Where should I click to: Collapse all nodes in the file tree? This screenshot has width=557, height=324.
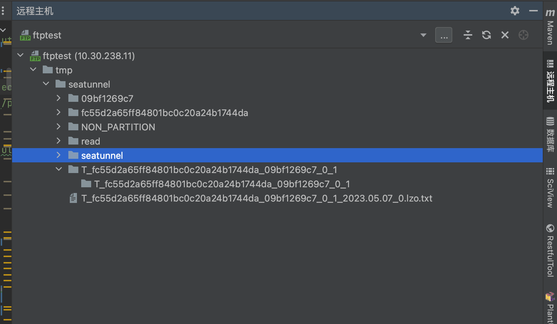point(468,35)
